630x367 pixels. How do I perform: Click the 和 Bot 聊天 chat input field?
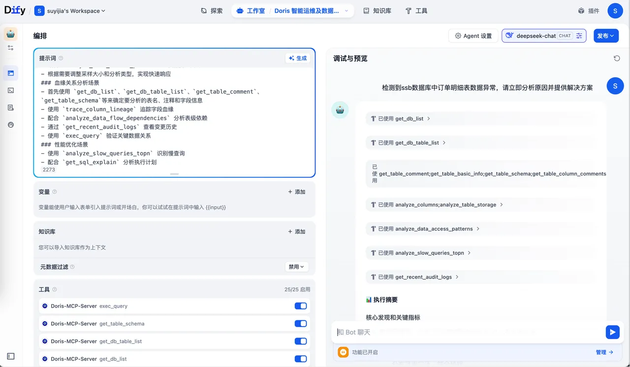point(443,332)
